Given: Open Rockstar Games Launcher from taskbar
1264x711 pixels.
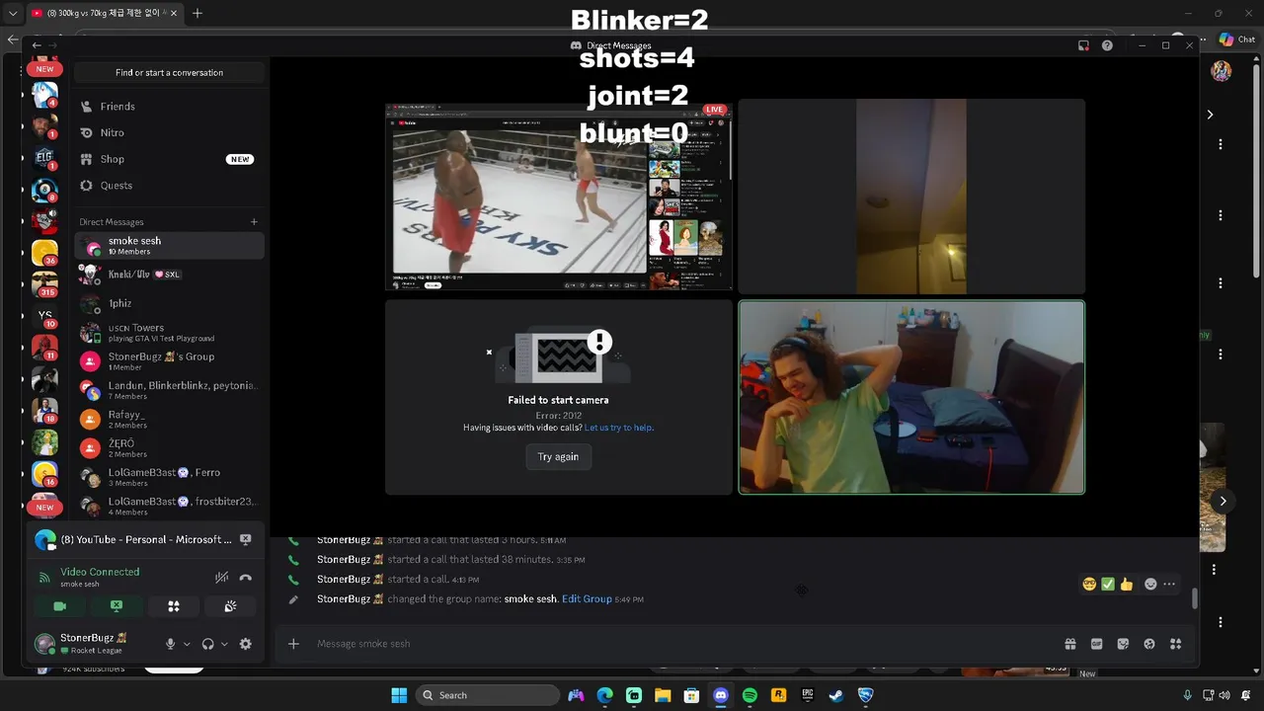Looking at the screenshot, I should pos(779,695).
